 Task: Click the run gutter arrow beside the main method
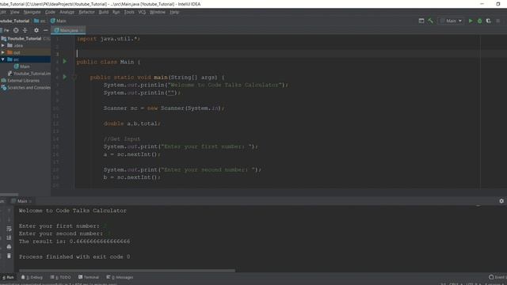65,77
